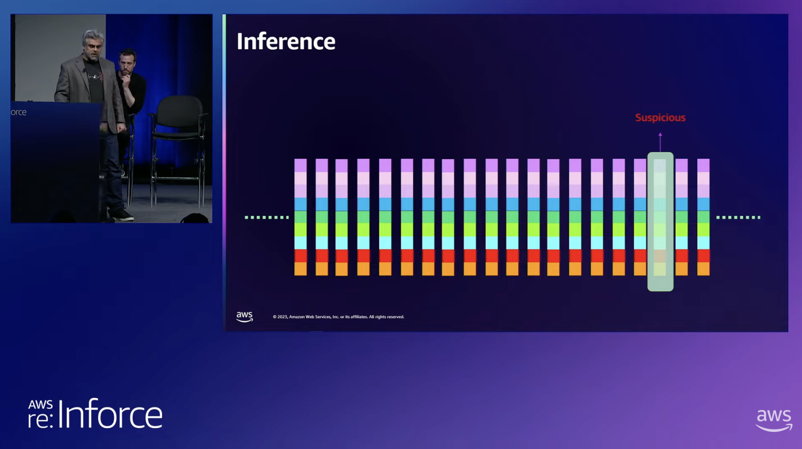
Task: Select the highlighted suspicious column
Action: (x=660, y=221)
